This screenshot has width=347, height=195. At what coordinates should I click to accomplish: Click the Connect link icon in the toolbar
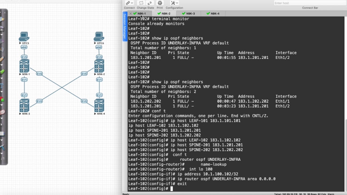tap(128, 3)
